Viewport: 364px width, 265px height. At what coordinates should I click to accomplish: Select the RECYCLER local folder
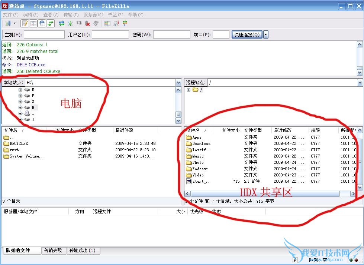point(19,143)
